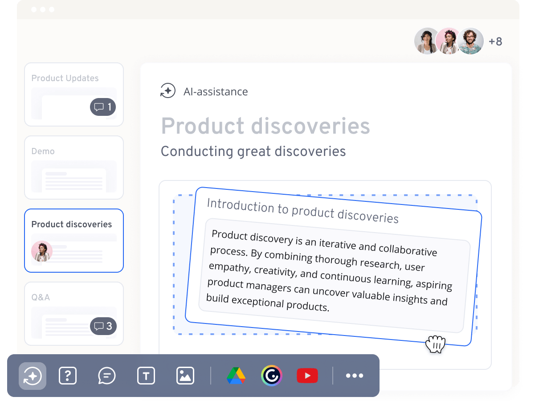Click the bearded man's collaborator avatar
Screen dimensions: 535x401
click(470, 41)
